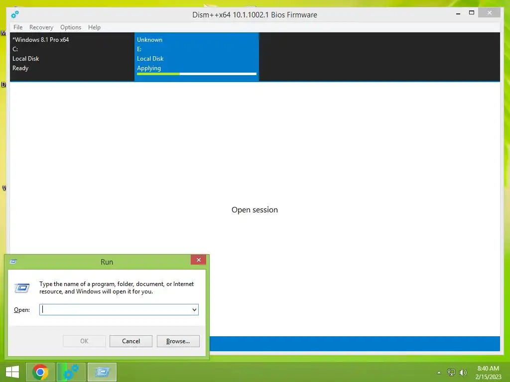Click the Cancel button in Run dialog
This screenshot has width=510, height=382.
point(131,341)
